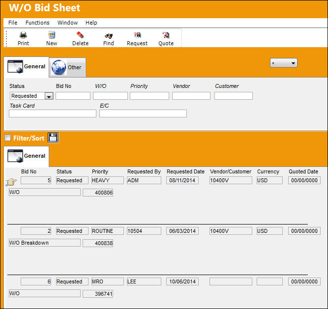Image resolution: width=328 pixels, height=309 pixels.
Task: Click the MRO priority value
Action: coord(108,281)
